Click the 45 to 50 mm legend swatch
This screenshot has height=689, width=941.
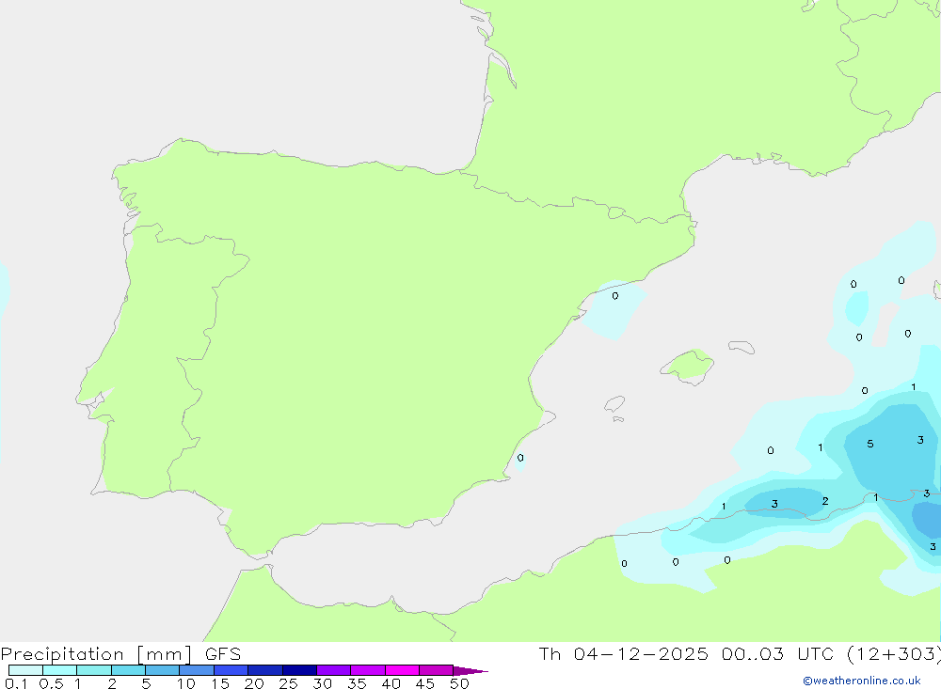pyautogui.click(x=436, y=670)
